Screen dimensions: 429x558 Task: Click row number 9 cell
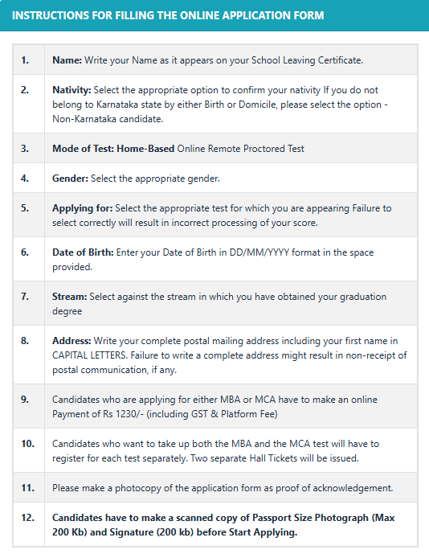[29, 406]
